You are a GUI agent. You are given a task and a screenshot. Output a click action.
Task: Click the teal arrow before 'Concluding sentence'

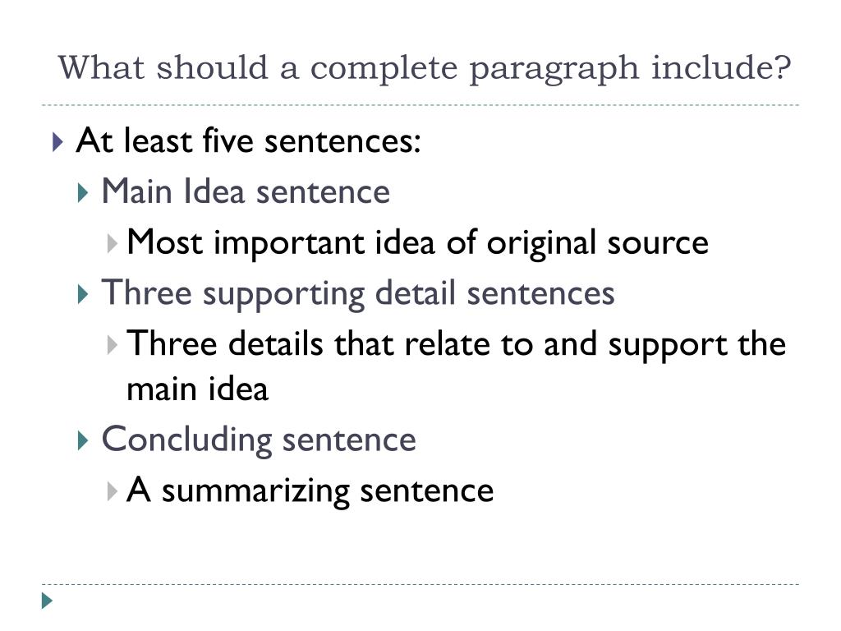(83, 440)
